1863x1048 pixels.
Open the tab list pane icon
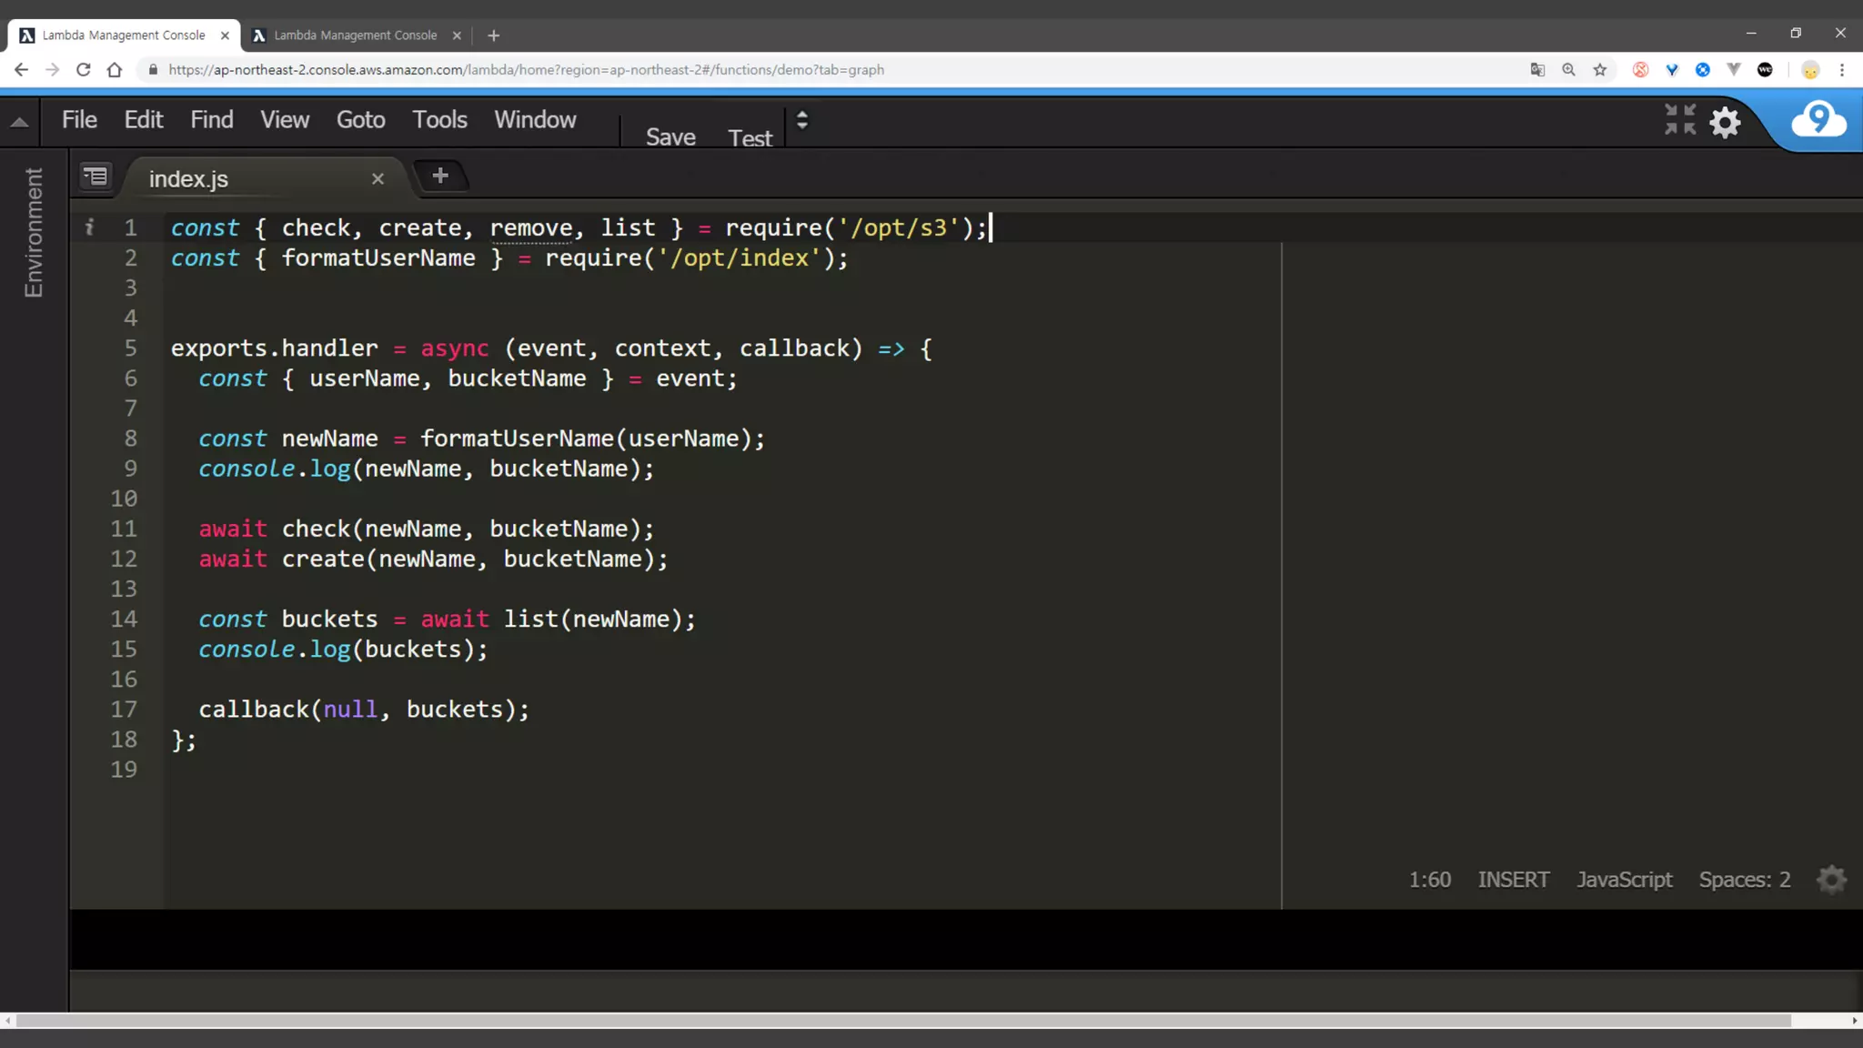(x=96, y=176)
